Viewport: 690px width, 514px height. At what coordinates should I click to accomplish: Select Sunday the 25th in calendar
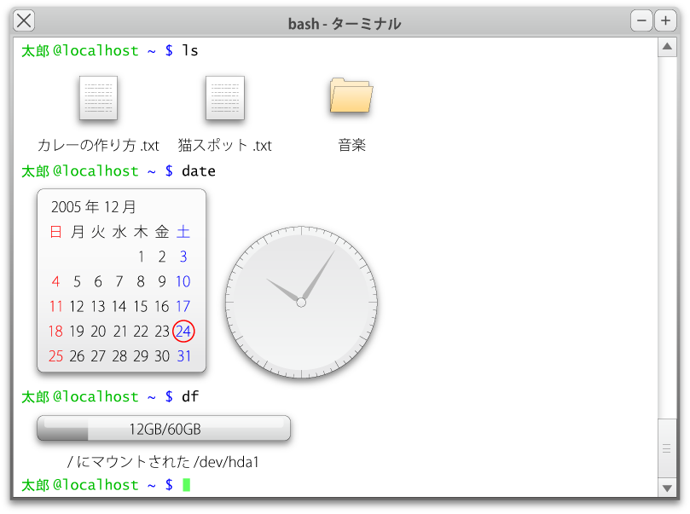pos(56,356)
